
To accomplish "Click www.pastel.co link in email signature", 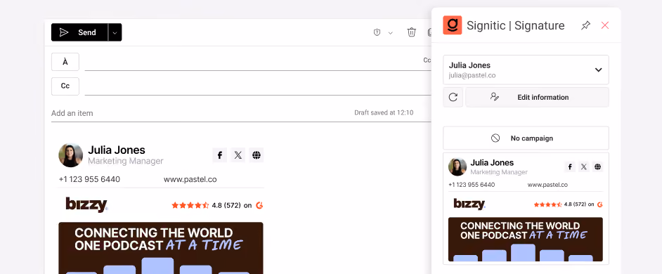I will [x=190, y=179].
